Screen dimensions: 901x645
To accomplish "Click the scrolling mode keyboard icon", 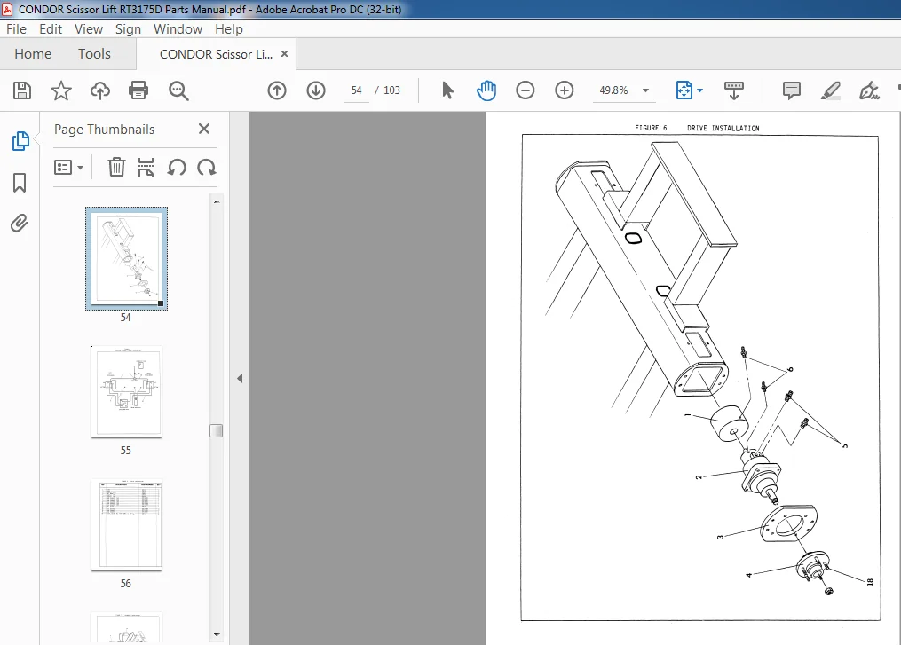I will [734, 90].
